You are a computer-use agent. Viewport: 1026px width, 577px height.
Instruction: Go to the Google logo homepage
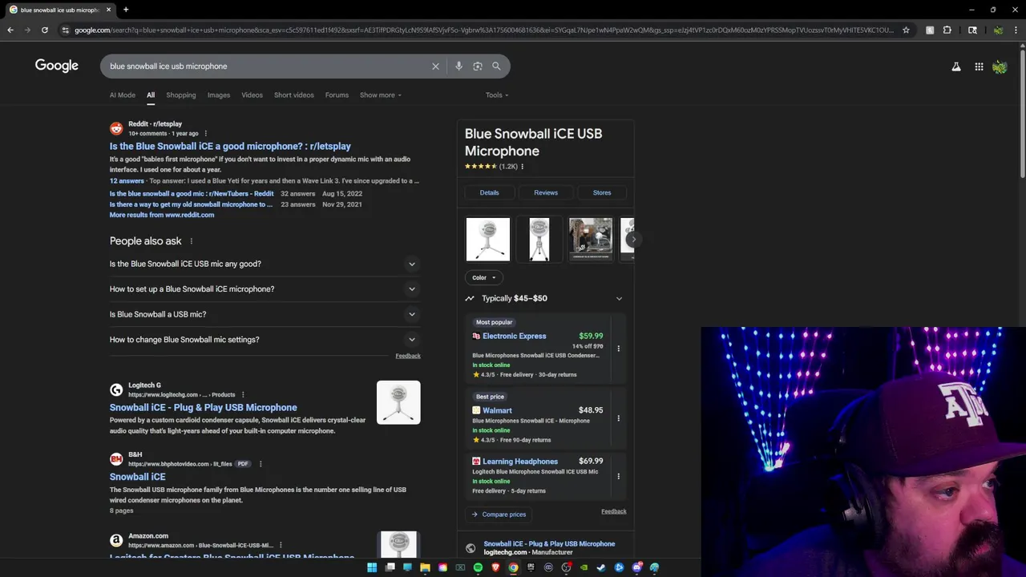click(57, 66)
